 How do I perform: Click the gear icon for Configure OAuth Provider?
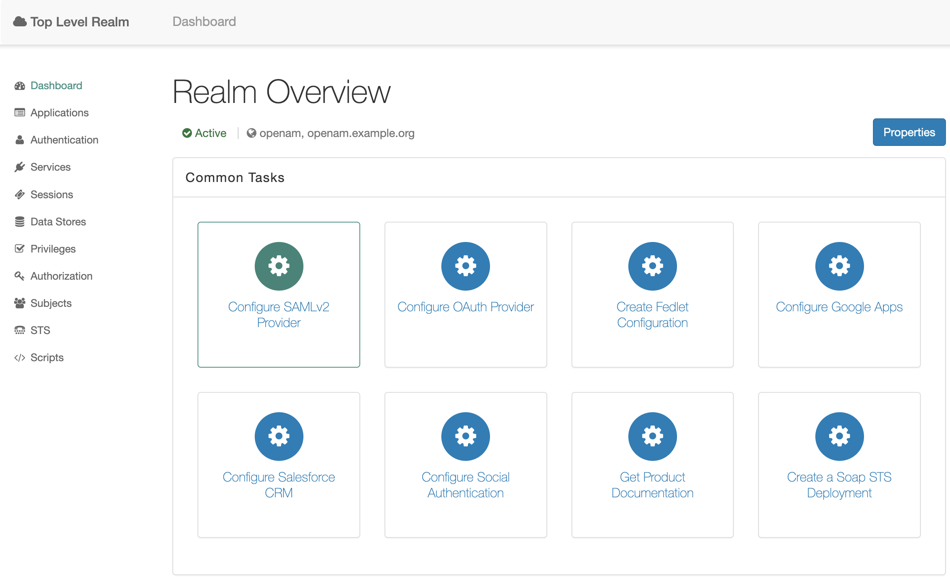[465, 266]
